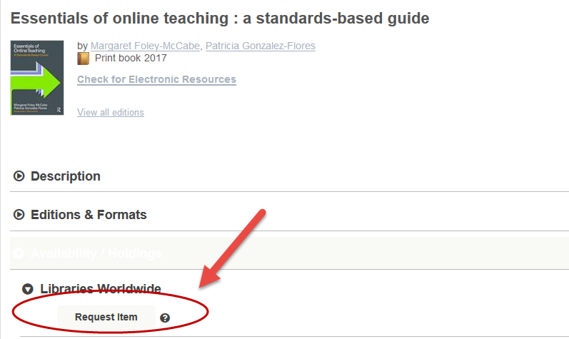Open the help question mark beside Request Item
Screen dimensions: 569x339
coord(165,318)
